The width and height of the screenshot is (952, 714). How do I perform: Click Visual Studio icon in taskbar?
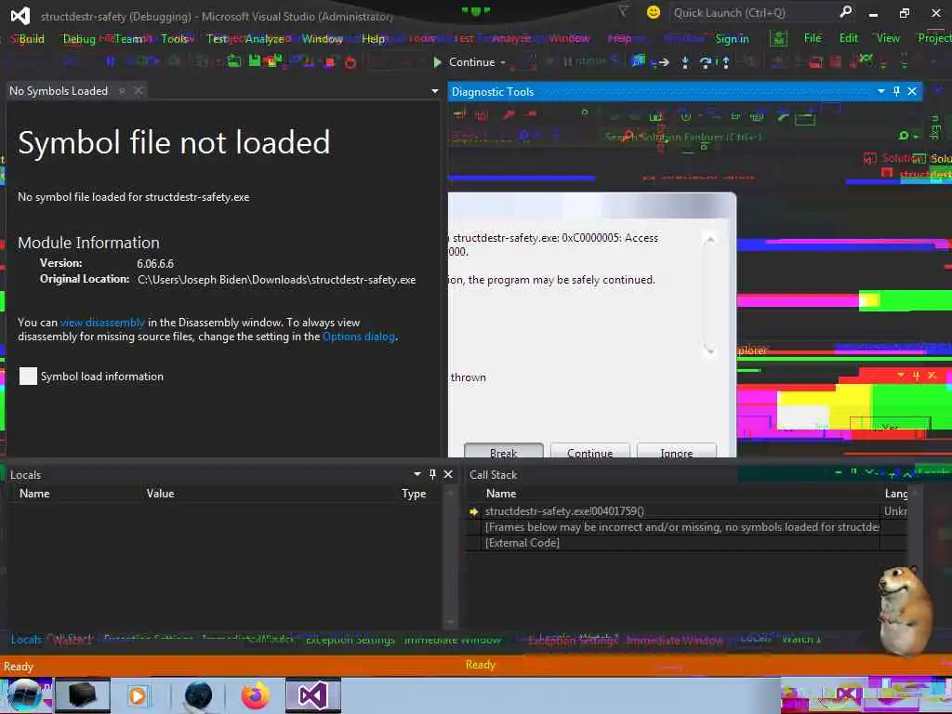(313, 695)
